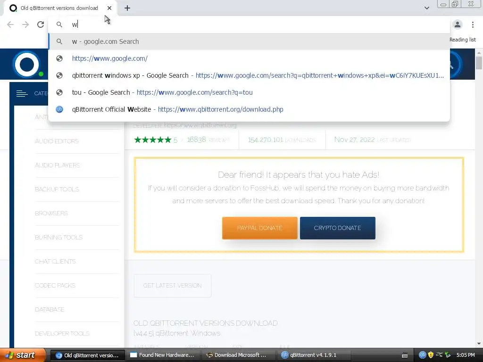The image size is (483, 362).
Task: Select 'w - google.com Search' suggestion
Action: 249,41
